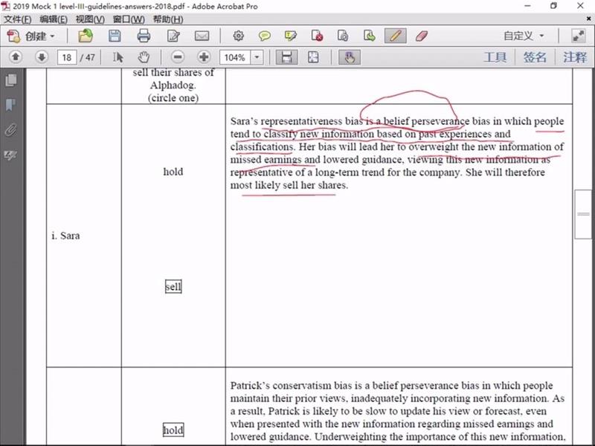
Task: Select the pencil drawing tool
Action: pyautogui.click(x=396, y=36)
